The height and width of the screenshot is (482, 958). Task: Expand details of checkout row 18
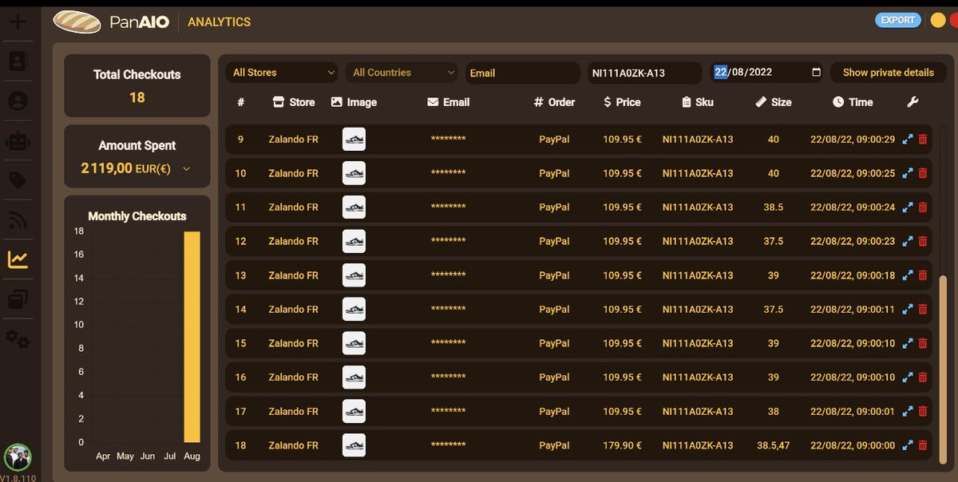pos(907,445)
